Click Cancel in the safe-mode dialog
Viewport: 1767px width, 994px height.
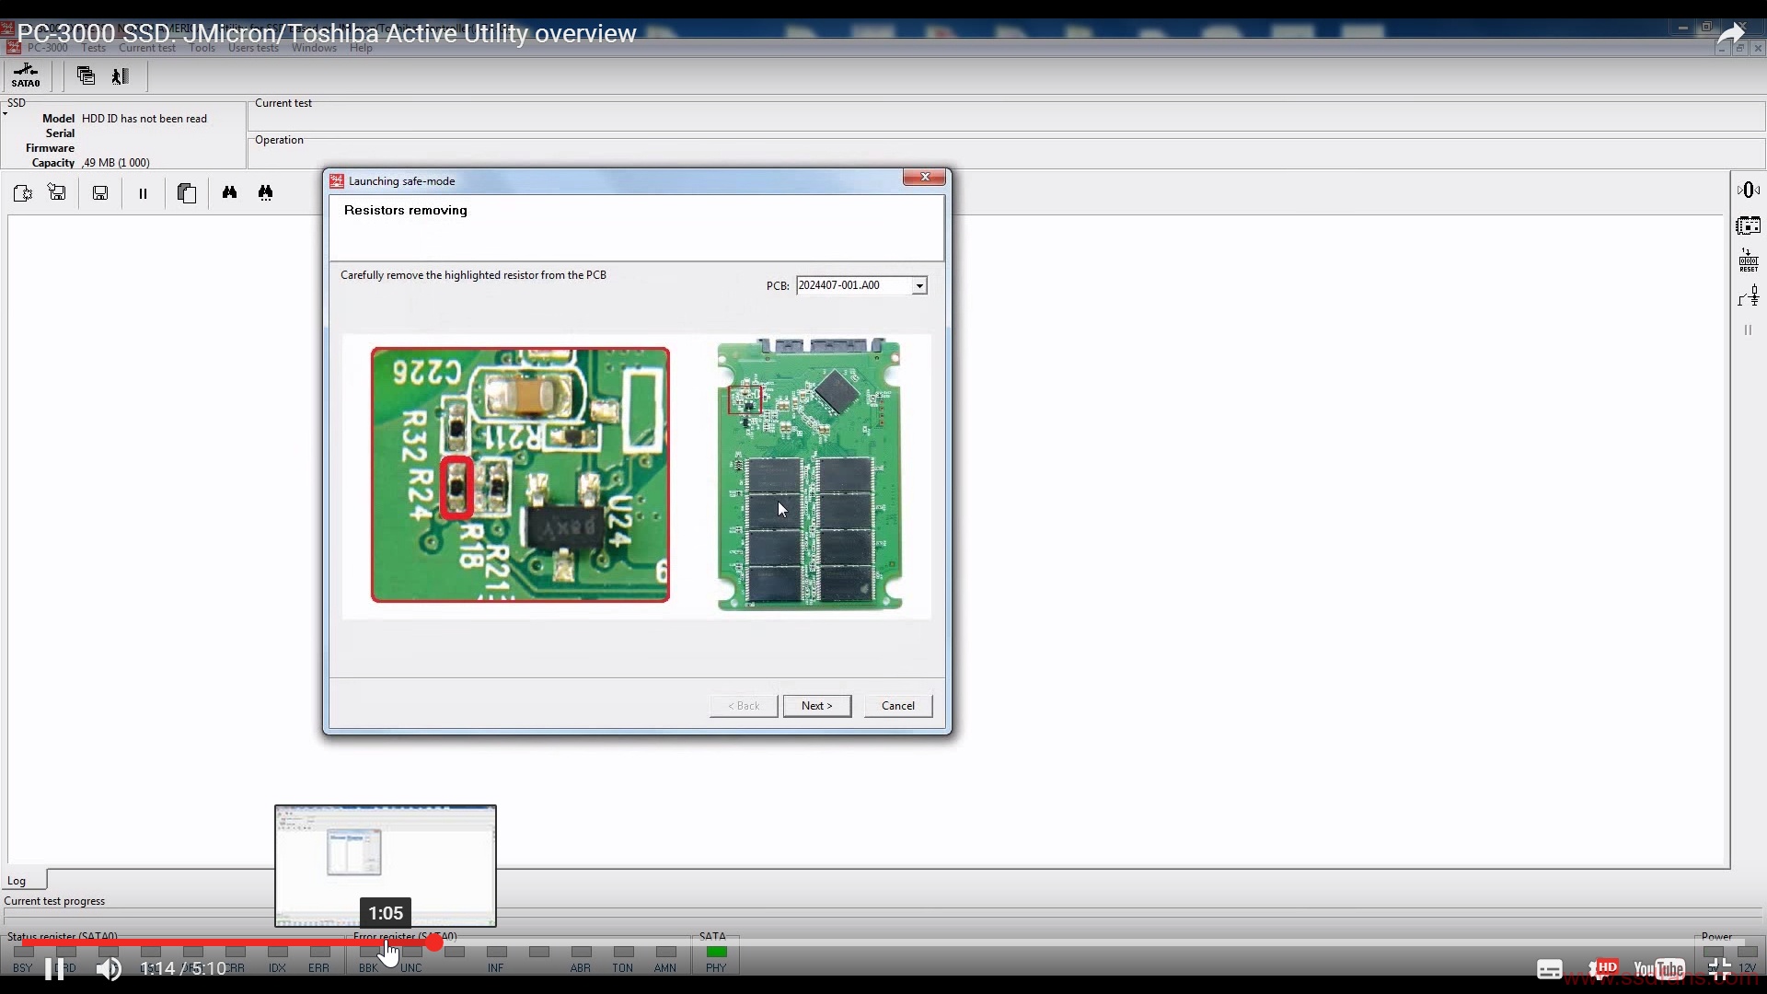(897, 706)
